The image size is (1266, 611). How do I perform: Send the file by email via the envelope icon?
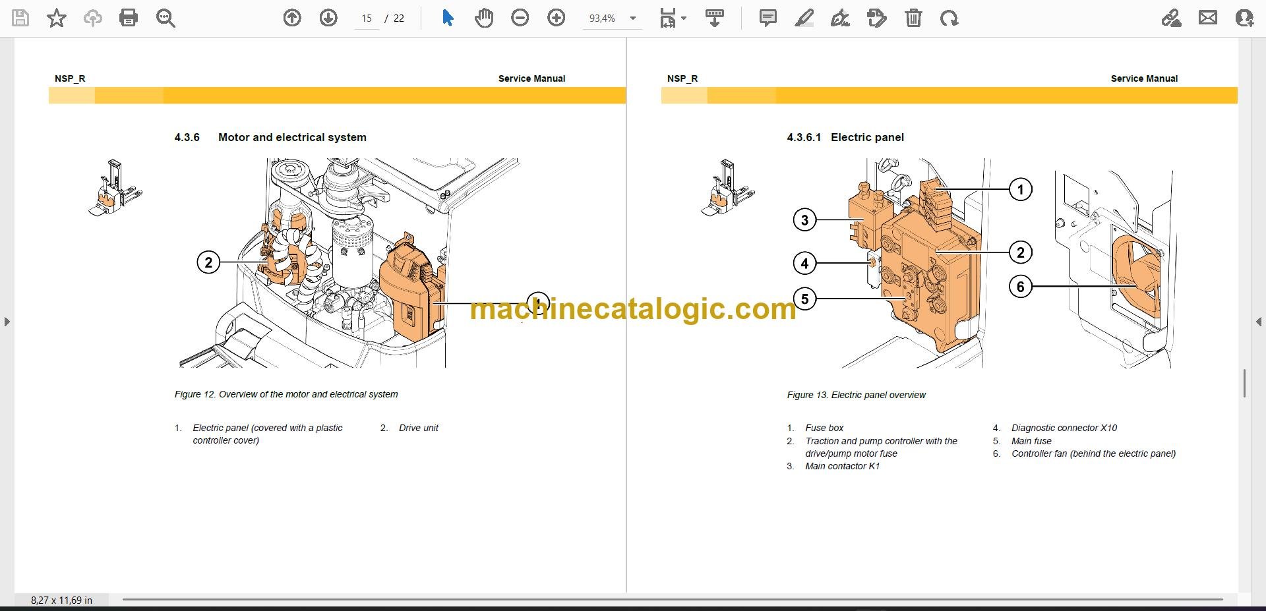click(x=1208, y=18)
